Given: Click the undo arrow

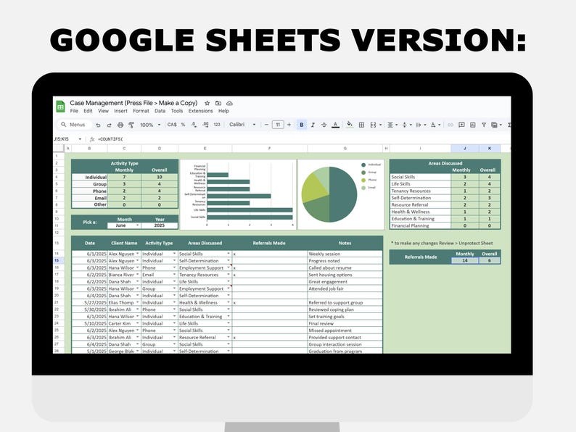Looking at the screenshot, I should coord(98,125).
